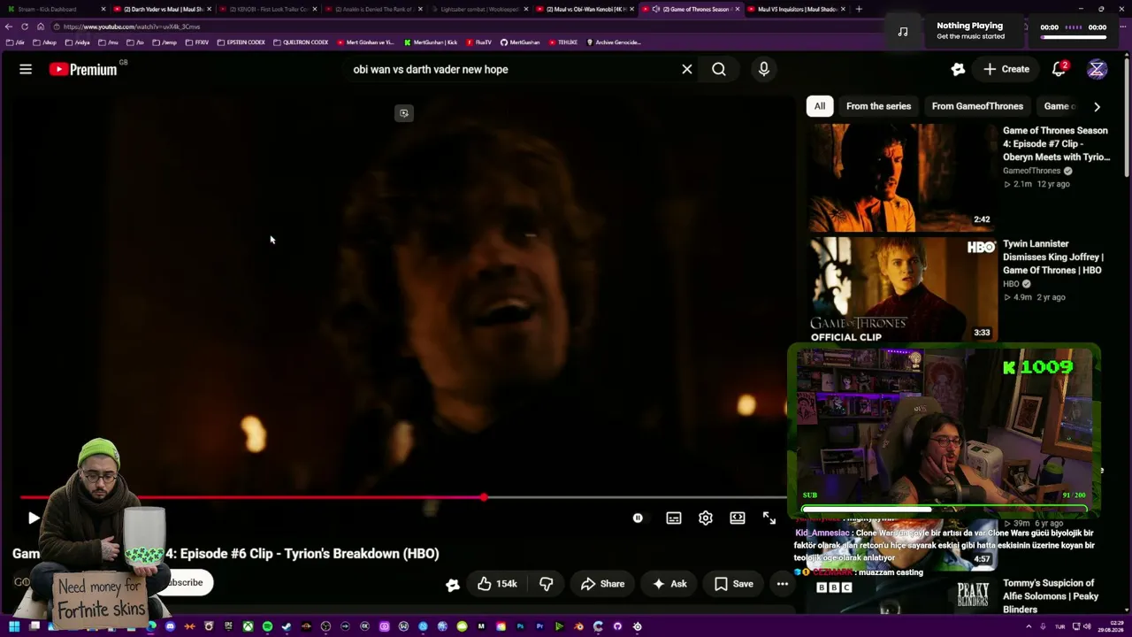This screenshot has width=1132, height=637.
Task: Select the All filter chip
Action: [x=820, y=106]
